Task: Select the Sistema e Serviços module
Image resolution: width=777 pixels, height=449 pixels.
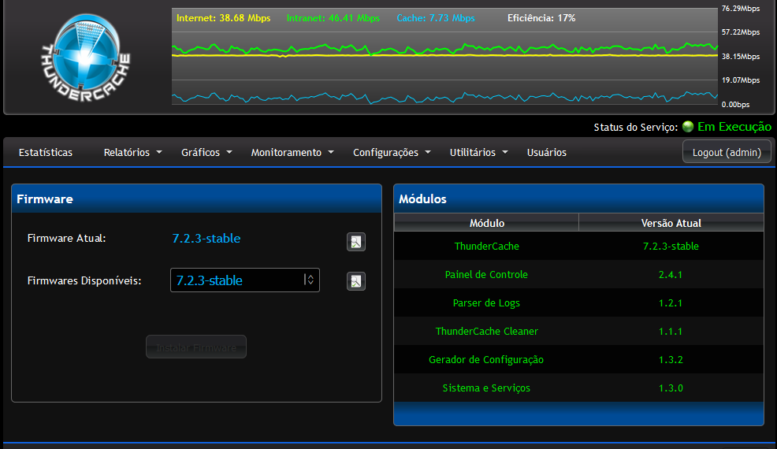Action: (x=486, y=388)
